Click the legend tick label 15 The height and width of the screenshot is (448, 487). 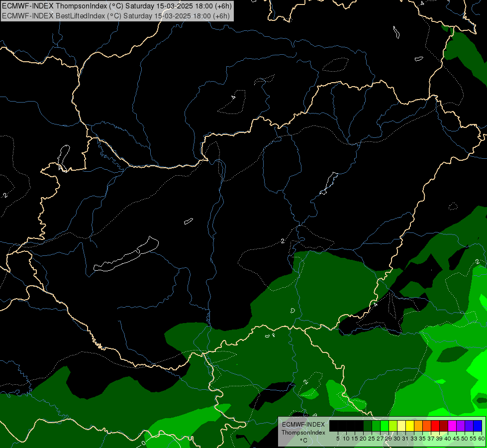(x=355, y=439)
